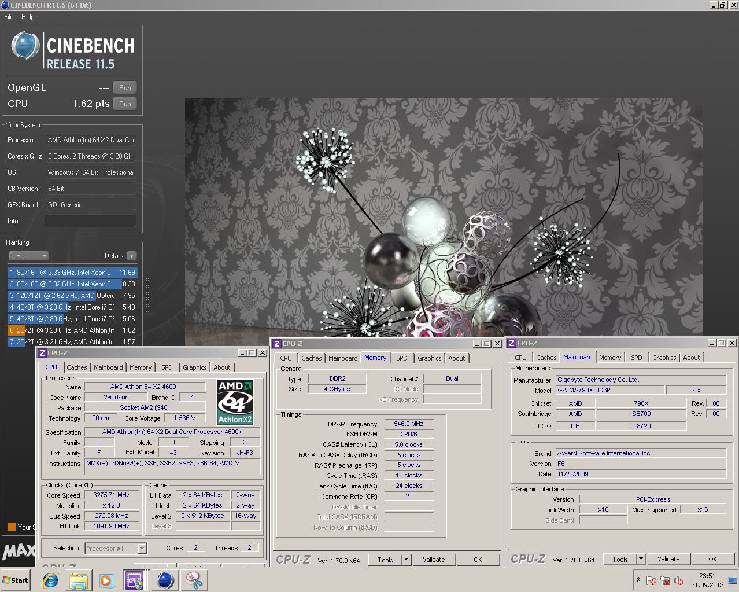Click CAS# Latency value 5.0 clocks
Image resolution: width=739 pixels, height=592 pixels.
[409, 445]
